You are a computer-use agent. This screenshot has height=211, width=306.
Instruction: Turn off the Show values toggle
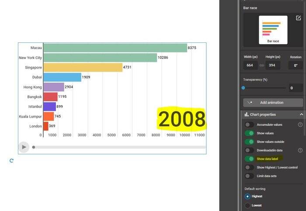coord(249,133)
